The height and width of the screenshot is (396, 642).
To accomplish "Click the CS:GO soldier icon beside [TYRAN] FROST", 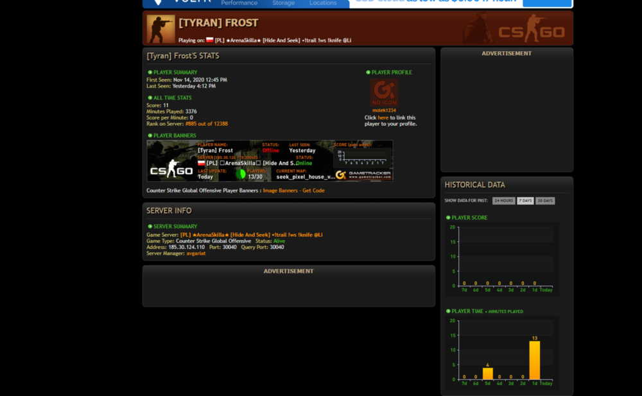I will 160,29.
